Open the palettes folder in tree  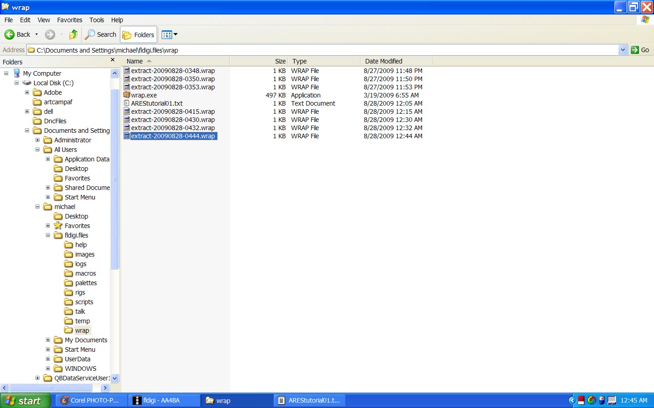(x=81, y=283)
